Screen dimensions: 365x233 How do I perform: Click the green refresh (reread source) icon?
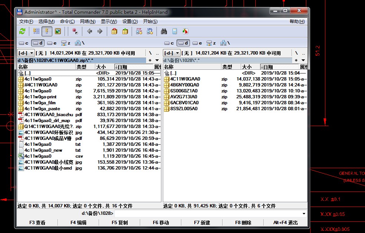click(22, 31)
